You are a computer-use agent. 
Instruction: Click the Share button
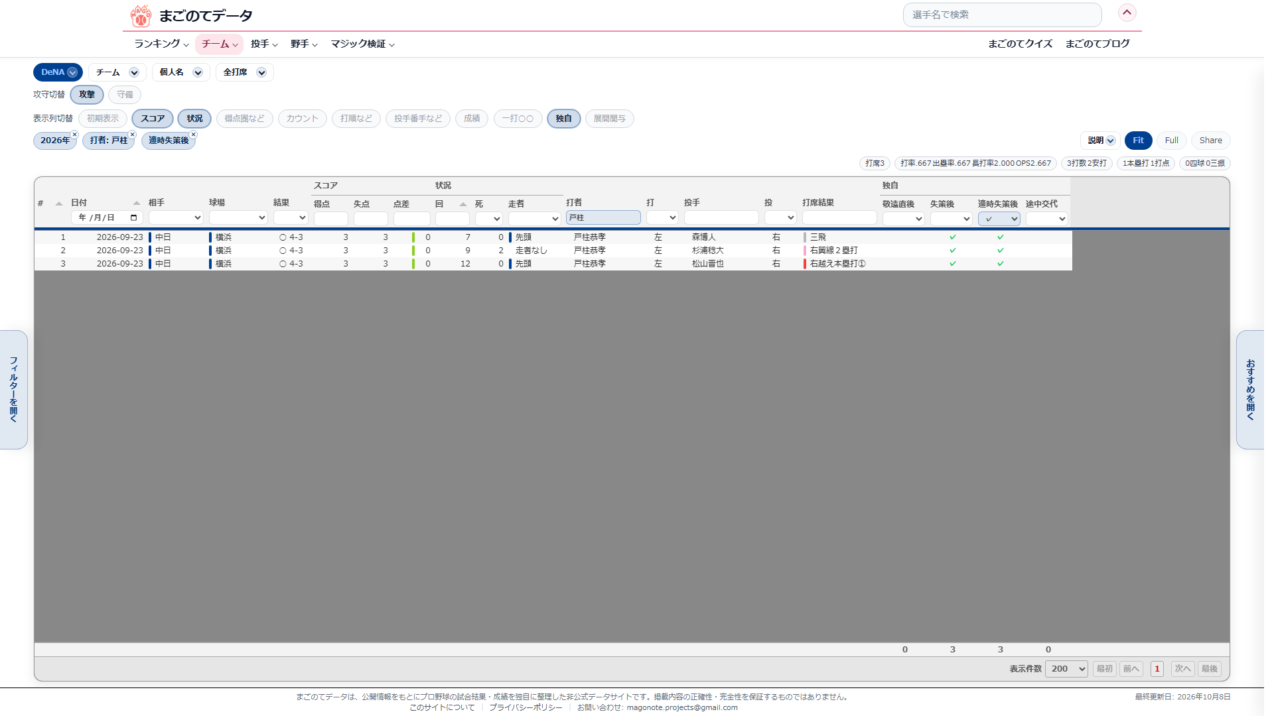click(1210, 141)
